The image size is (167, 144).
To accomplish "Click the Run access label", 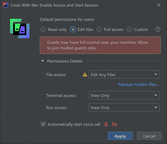I will click(x=56, y=108).
